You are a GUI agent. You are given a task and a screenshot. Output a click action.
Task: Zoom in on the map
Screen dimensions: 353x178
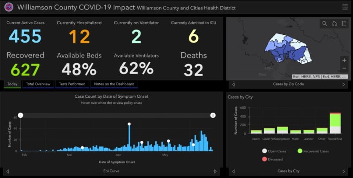coord(344,60)
